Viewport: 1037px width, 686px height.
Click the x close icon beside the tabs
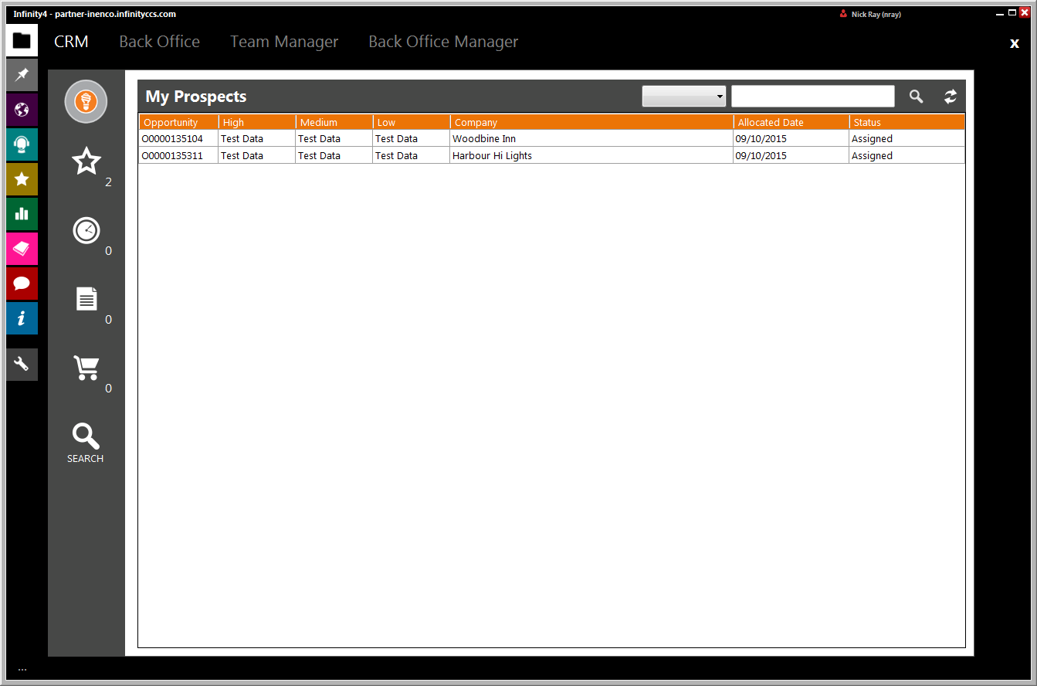[x=1015, y=43]
